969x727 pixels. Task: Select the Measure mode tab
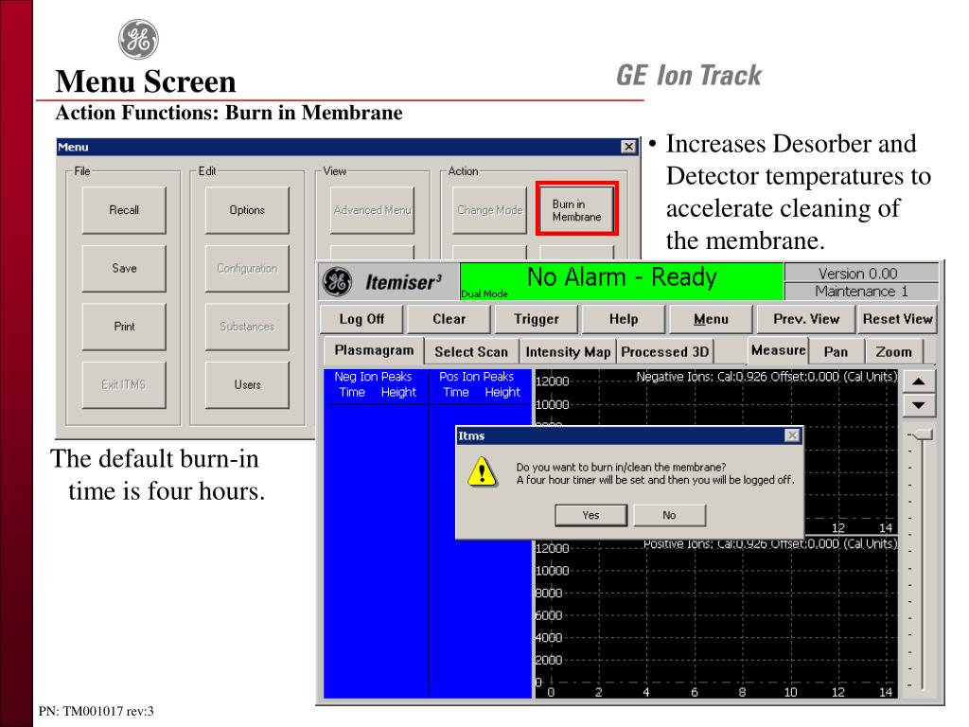[778, 350]
